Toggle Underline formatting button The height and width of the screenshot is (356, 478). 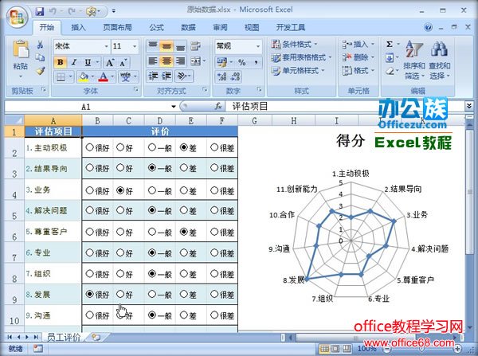[x=88, y=62]
